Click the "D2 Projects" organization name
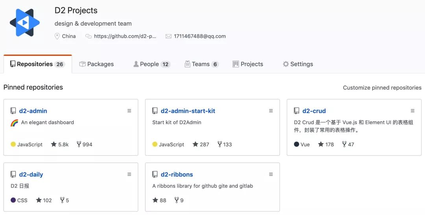This screenshot has height=215, width=425. [76, 10]
